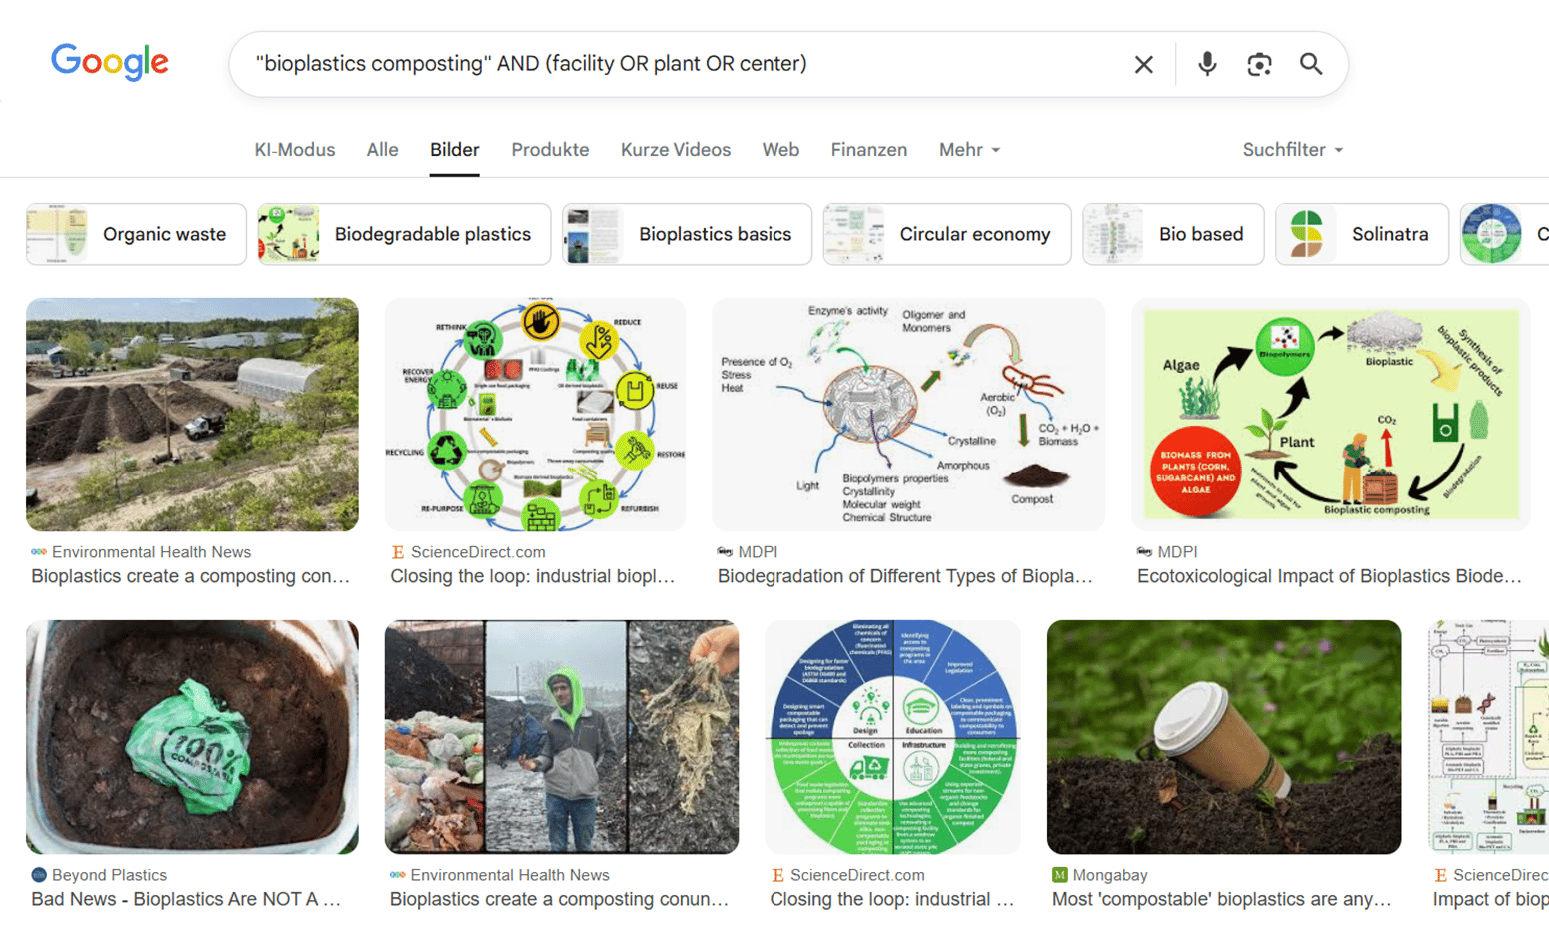Select the Bio based filter chip
The image size is (1549, 943).
pos(1173,234)
